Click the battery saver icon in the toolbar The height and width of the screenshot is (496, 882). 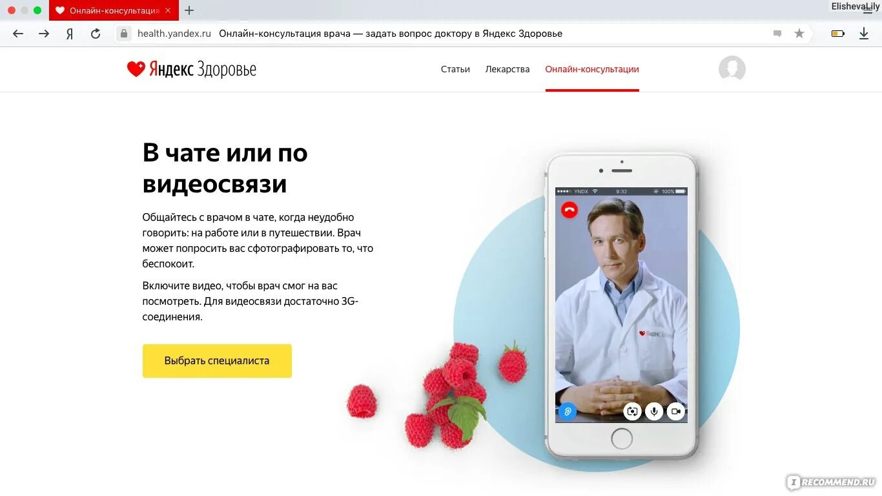[x=838, y=34]
